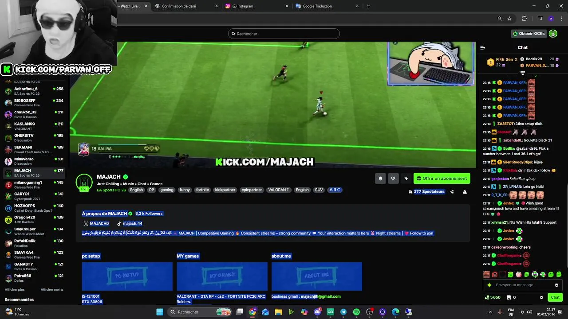568x319 pixels.
Task: Click the heart follow icon button
Action: point(393,179)
